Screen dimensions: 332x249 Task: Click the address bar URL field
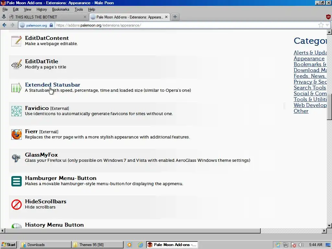(186, 25)
